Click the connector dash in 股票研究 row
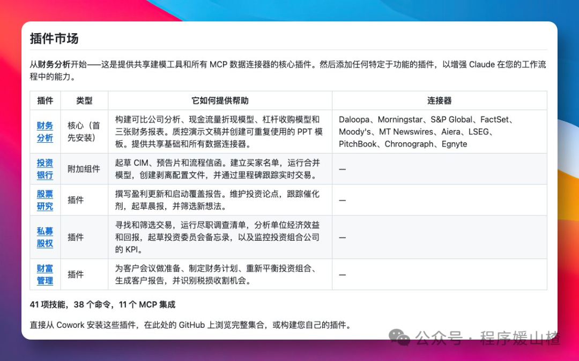The height and width of the screenshot is (361, 579). 342,201
